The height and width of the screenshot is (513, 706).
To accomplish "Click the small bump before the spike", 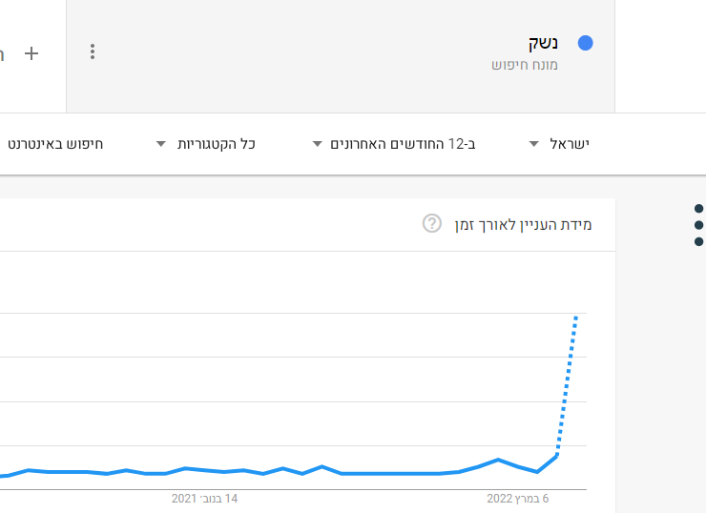I will 498,460.
